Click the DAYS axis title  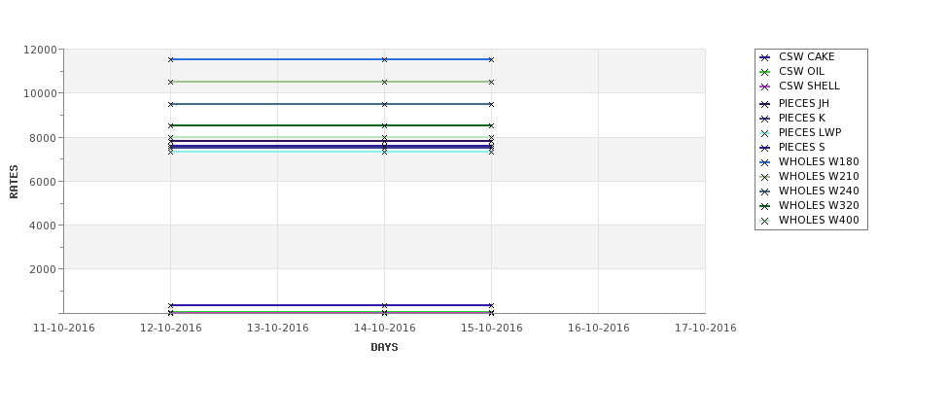(384, 347)
